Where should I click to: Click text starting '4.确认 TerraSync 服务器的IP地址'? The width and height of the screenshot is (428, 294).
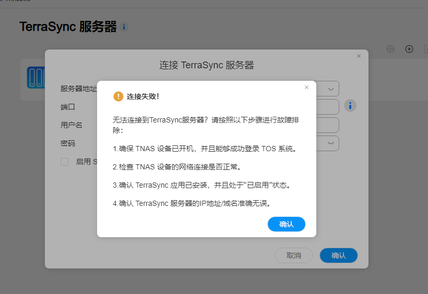(192, 203)
